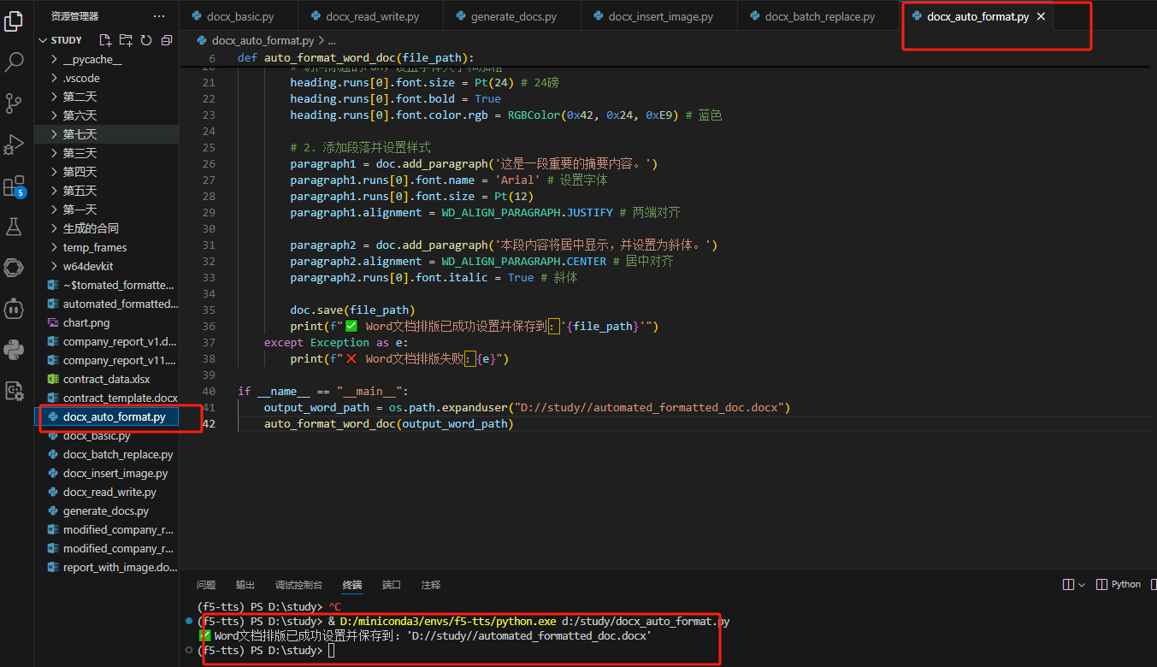The height and width of the screenshot is (667, 1157).
Task: Switch to docx_read_write.py editor tab
Action: tap(372, 16)
